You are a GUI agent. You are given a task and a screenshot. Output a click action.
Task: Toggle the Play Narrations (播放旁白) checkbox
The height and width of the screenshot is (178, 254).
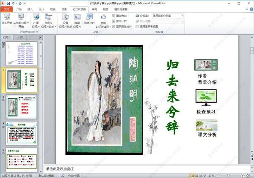click(113, 16)
